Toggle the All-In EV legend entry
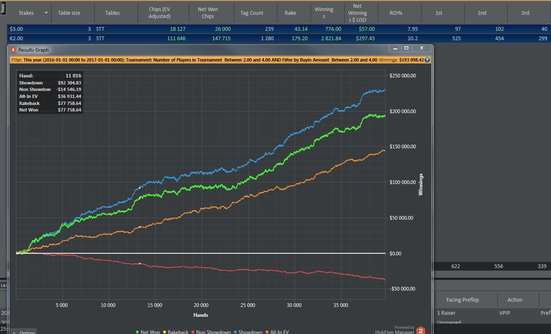The image size is (551, 334). [277, 332]
